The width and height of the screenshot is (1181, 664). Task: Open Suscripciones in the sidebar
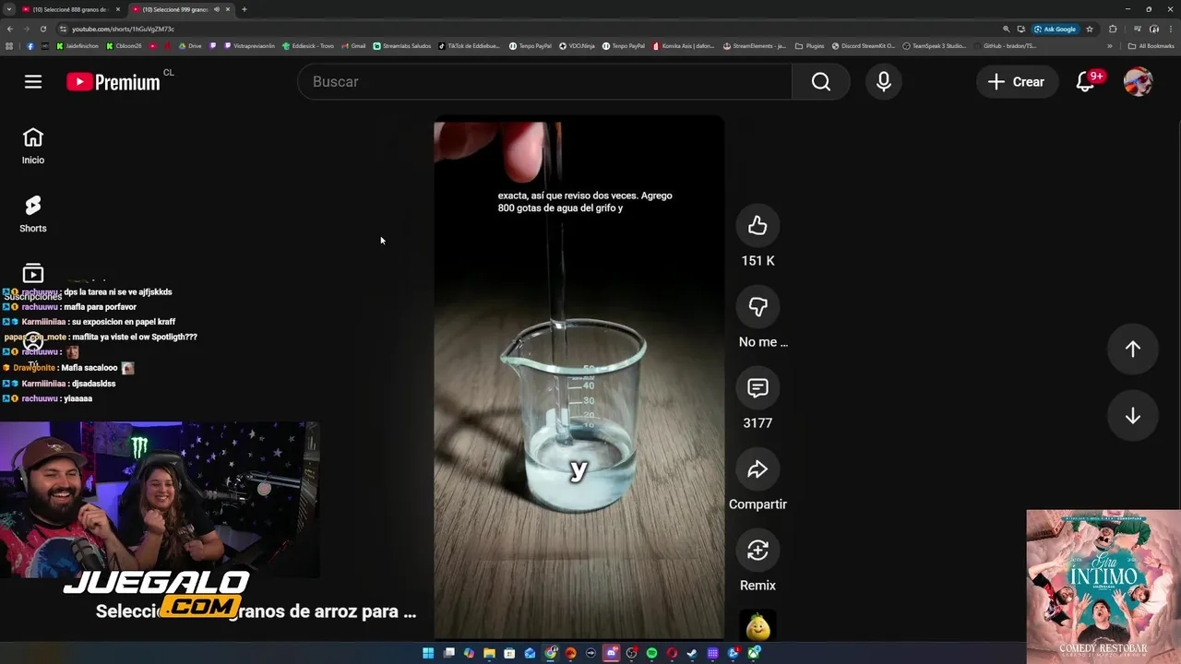[33, 281]
